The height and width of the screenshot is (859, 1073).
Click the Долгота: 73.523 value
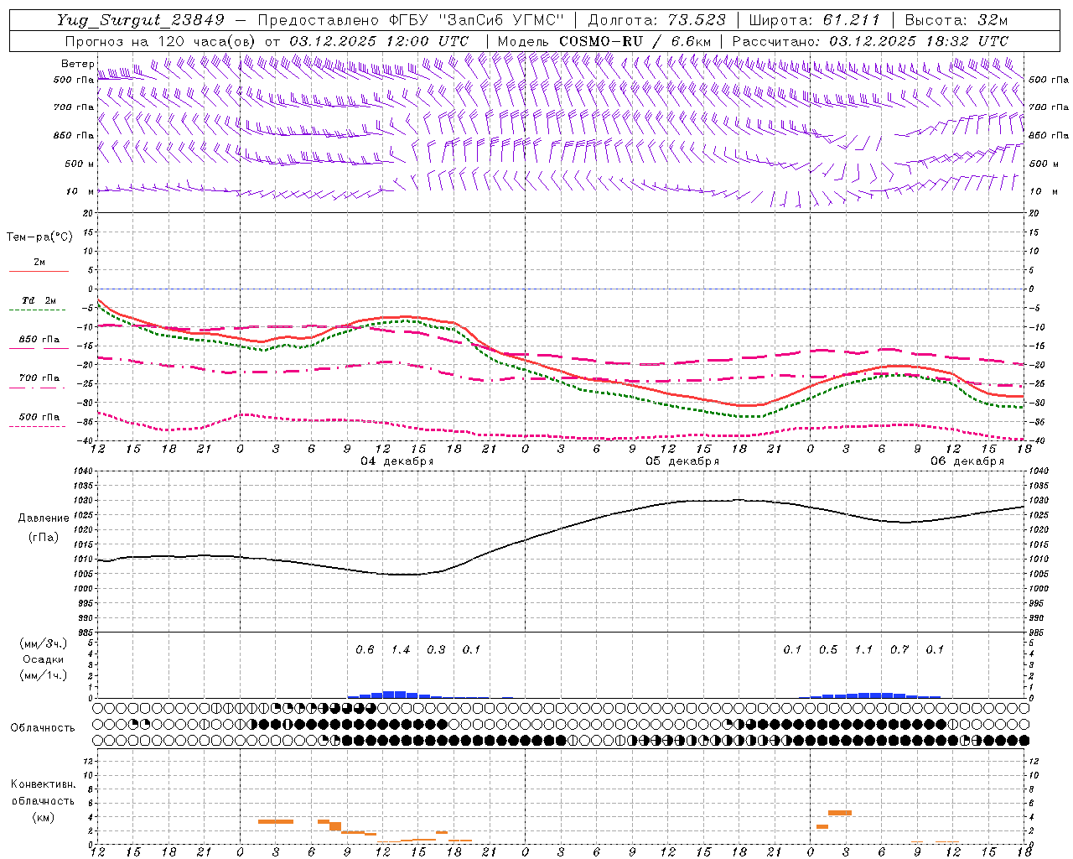657,20
